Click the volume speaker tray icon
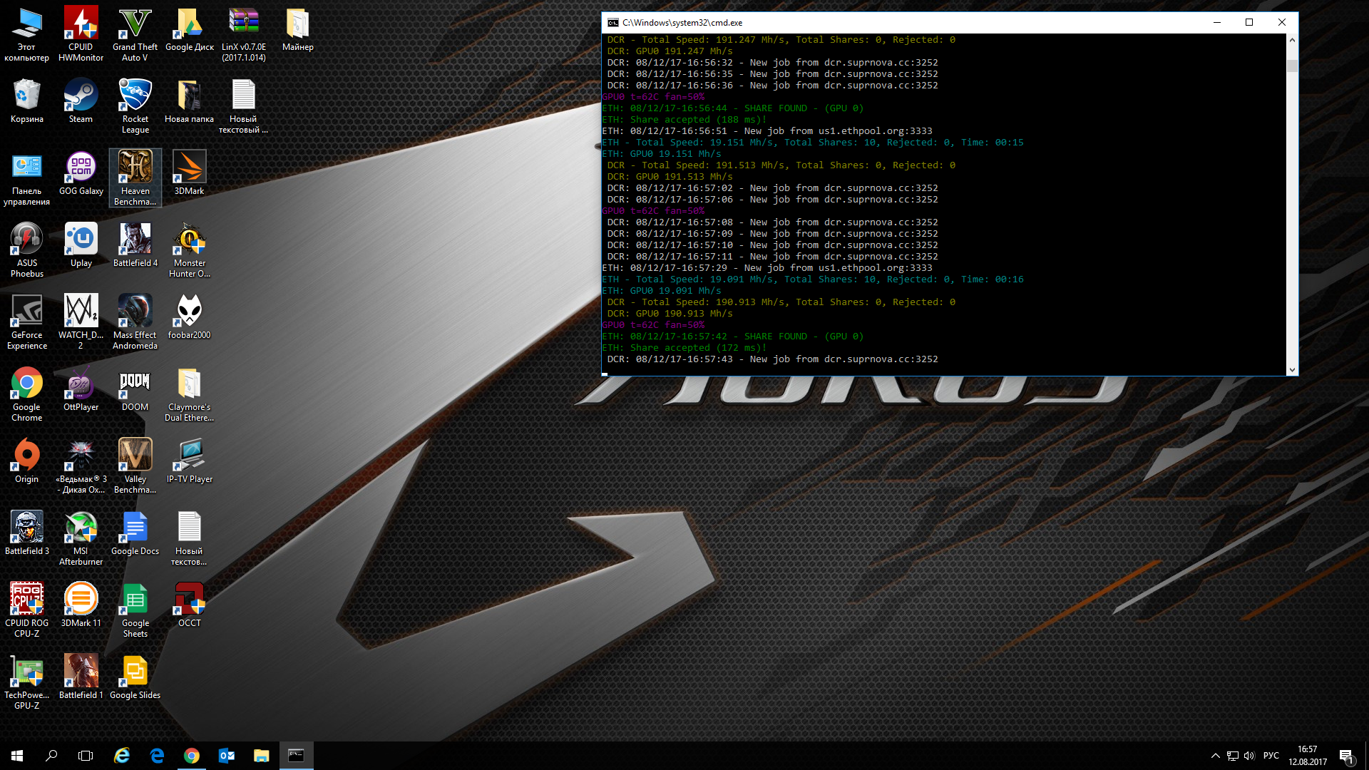 coord(1249,756)
